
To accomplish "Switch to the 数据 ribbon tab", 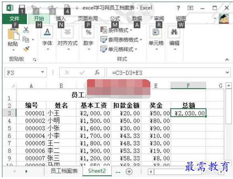I will (137, 19).
